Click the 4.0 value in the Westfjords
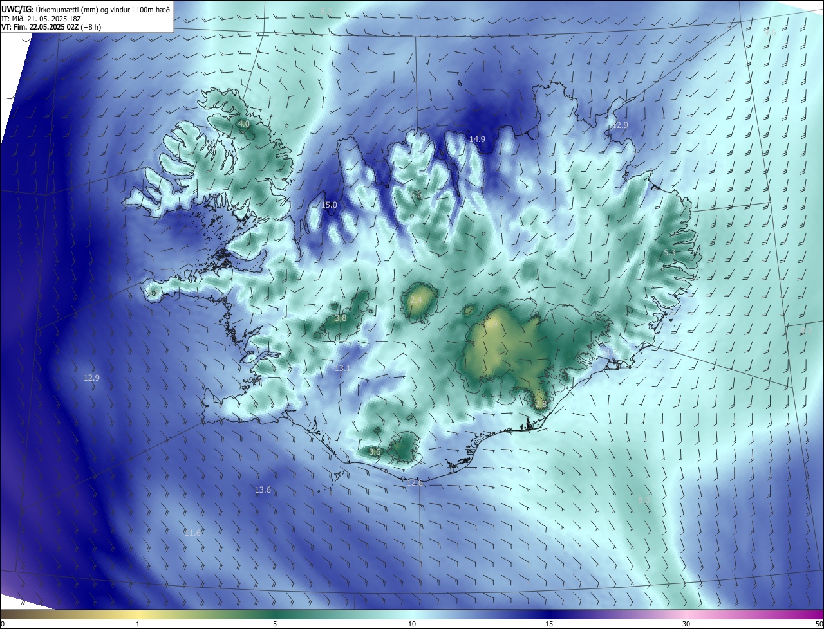The height and width of the screenshot is (629, 824). tap(243, 123)
